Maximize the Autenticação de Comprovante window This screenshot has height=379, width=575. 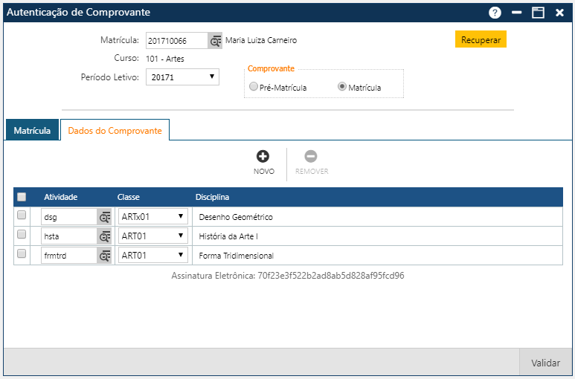[x=538, y=13]
